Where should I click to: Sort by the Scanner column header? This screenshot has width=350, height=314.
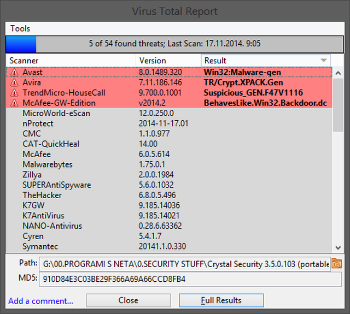(x=71, y=61)
